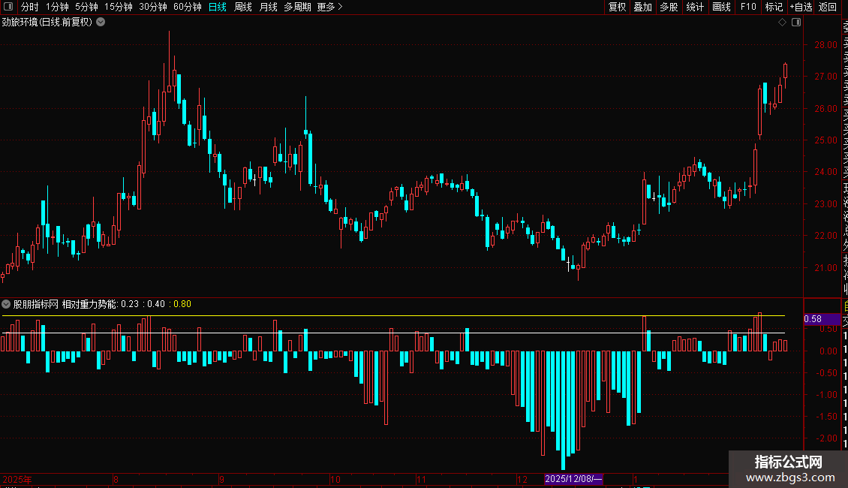The image size is (848, 488).
Task: Open the 画线 drawing tools
Action: click(721, 7)
